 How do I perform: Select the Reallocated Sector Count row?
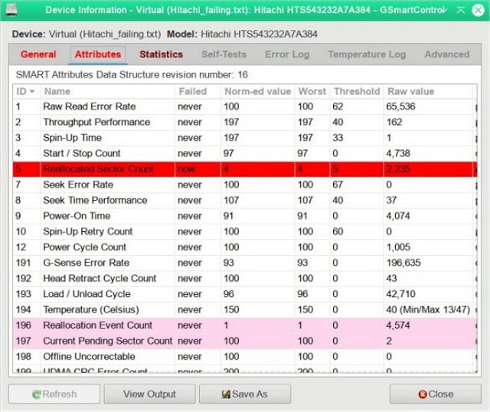(x=107, y=169)
